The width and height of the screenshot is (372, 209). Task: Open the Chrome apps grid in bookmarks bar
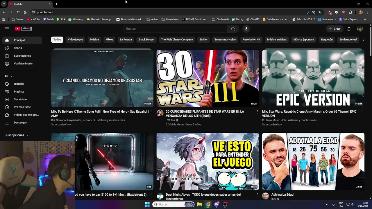tap(4, 19)
